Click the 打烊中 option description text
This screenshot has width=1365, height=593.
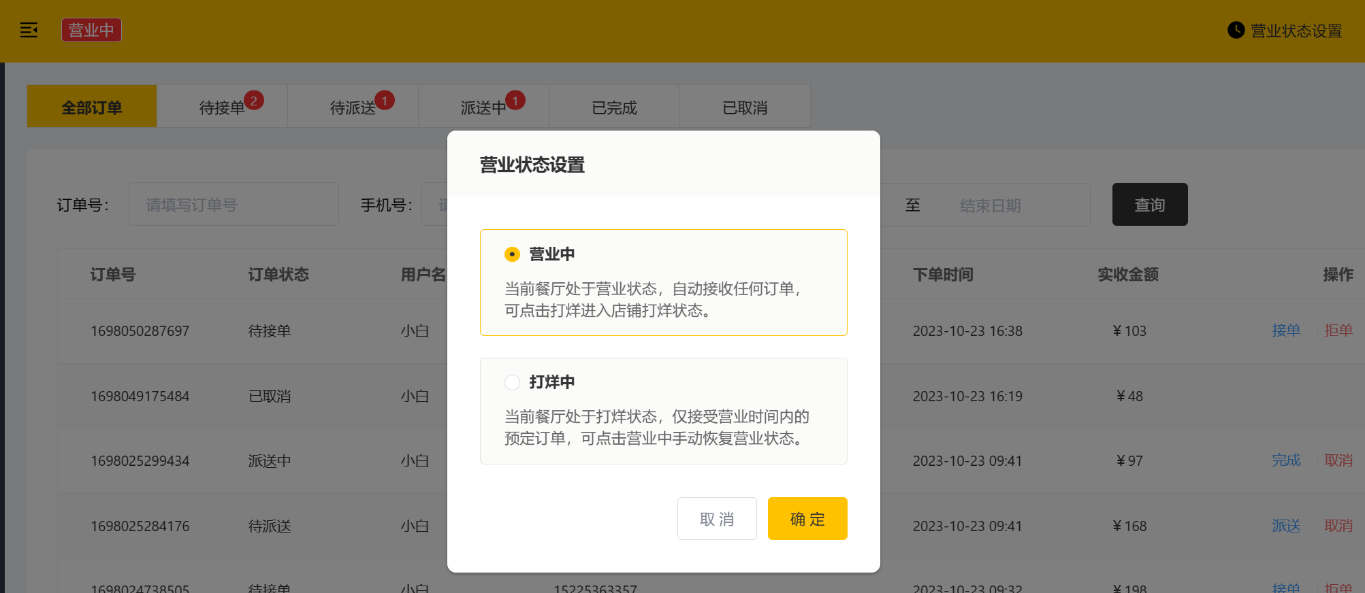[x=657, y=427]
